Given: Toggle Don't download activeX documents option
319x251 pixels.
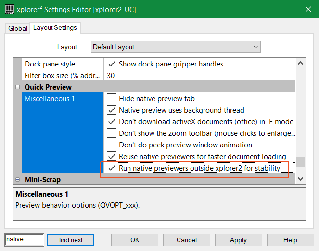Looking at the screenshot, I should point(112,122).
